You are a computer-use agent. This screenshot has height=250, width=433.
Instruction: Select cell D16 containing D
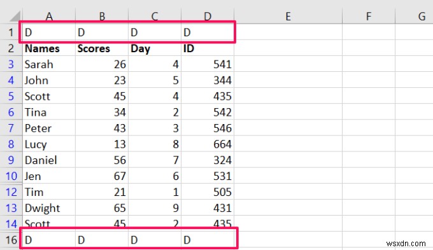tap(208, 240)
